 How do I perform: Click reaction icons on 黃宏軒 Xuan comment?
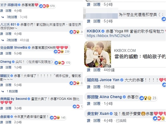coord(159,118)
